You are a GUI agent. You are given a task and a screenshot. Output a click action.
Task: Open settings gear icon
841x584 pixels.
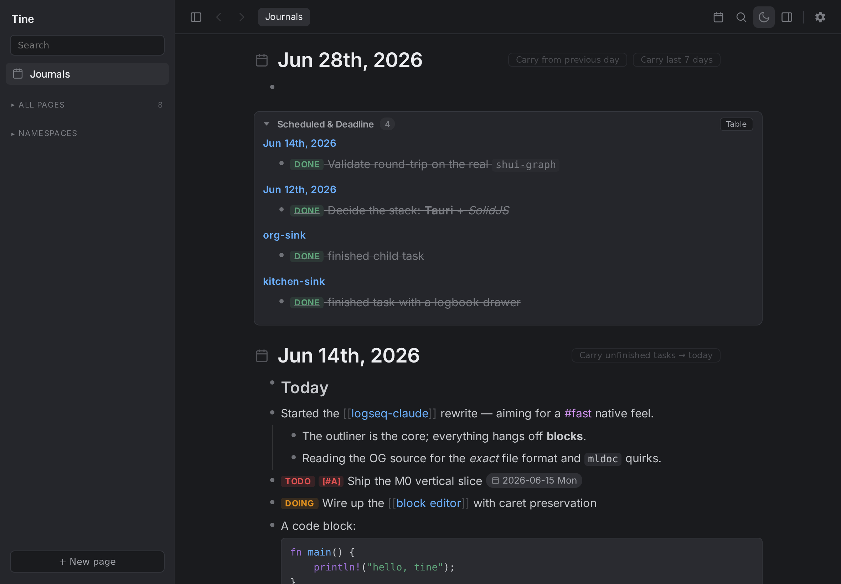tap(820, 17)
